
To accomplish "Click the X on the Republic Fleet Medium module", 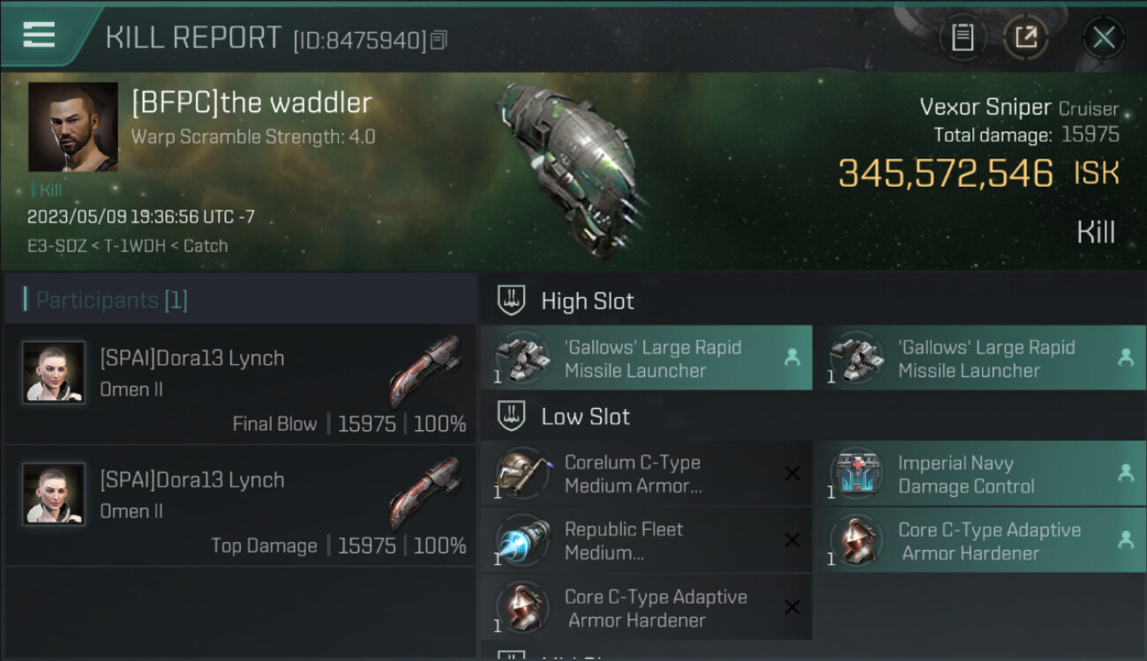I will (791, 540).
